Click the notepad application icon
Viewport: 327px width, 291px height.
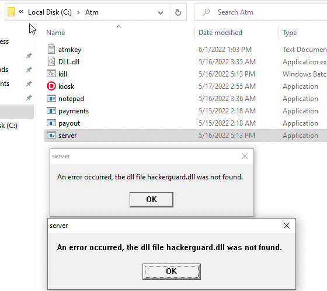coord(51,98)
